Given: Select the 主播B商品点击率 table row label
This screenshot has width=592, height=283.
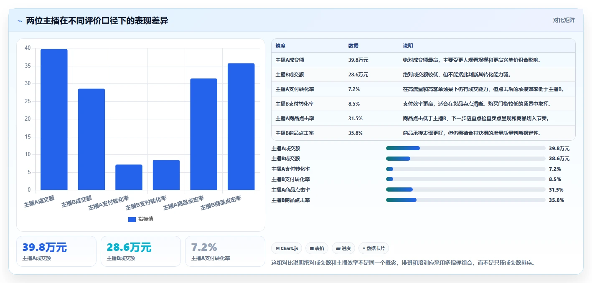Looking at the screenshot, I should [295, 133].
